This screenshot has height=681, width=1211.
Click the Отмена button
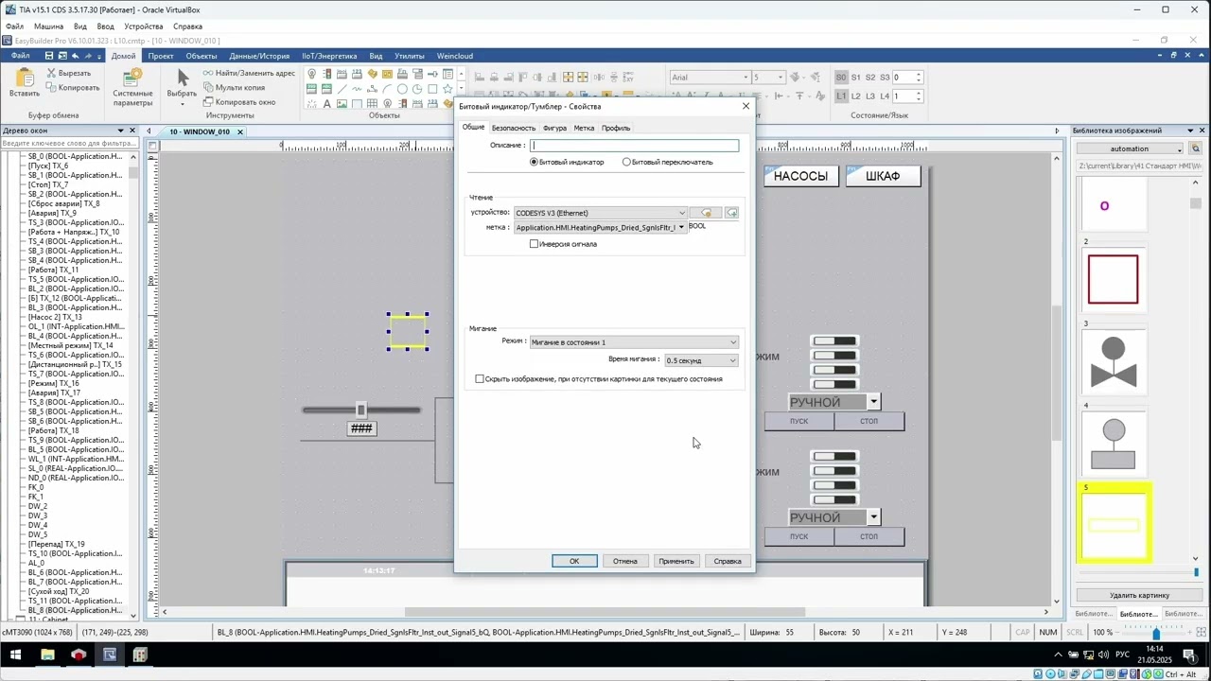(624, 561)
